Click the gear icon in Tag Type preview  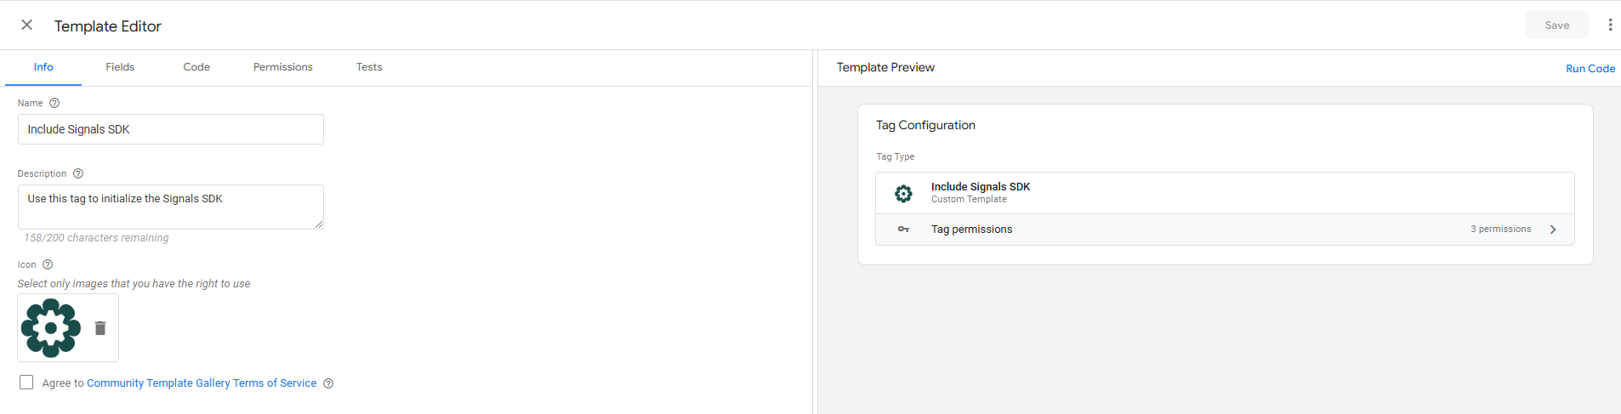[x=903, y=194]
